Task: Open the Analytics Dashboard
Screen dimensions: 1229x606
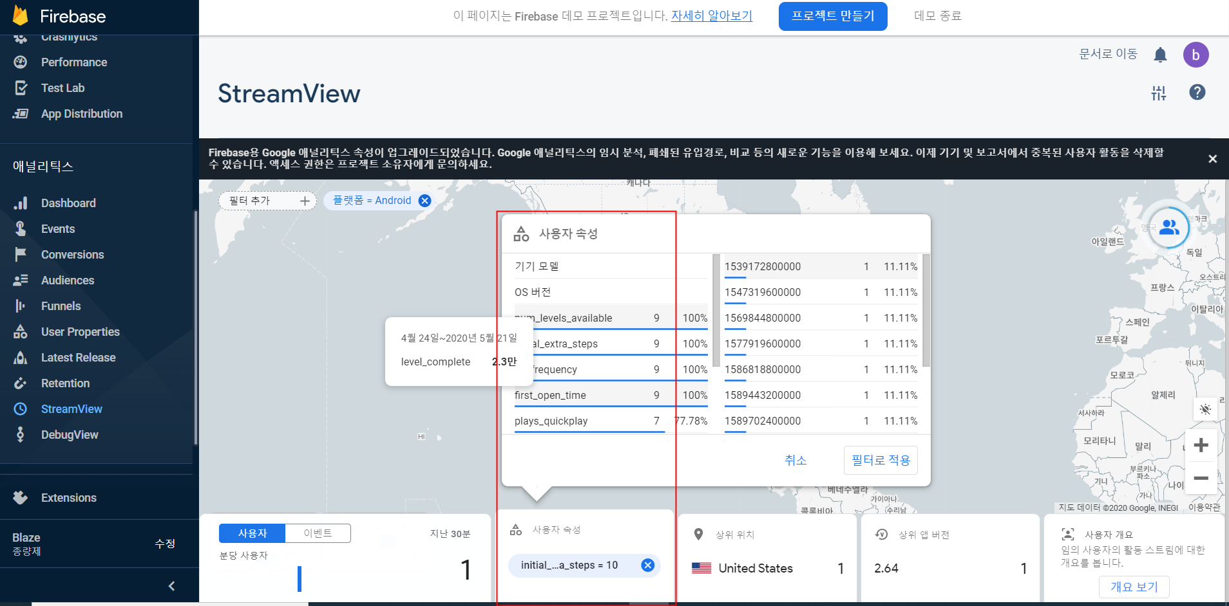Action: click(x=68, y=203)
